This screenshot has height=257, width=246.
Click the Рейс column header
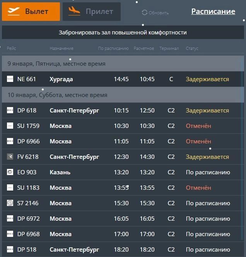tap(12, 49)
